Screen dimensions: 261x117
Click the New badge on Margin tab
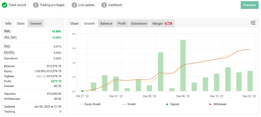coord(168,23)
